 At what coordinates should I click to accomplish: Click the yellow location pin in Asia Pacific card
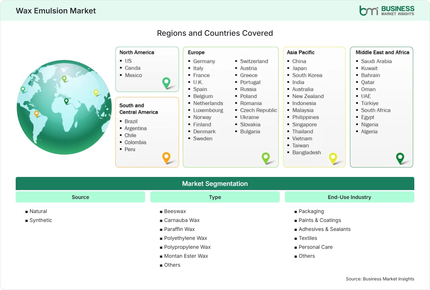(333, 158)
